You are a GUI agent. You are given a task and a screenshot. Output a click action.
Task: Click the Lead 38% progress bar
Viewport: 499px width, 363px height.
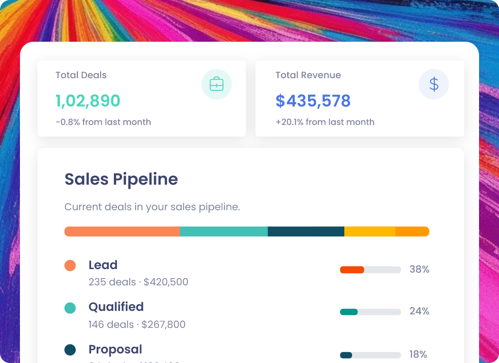371,270
